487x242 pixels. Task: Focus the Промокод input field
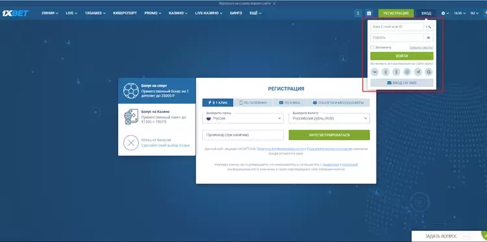coord(243,135)
